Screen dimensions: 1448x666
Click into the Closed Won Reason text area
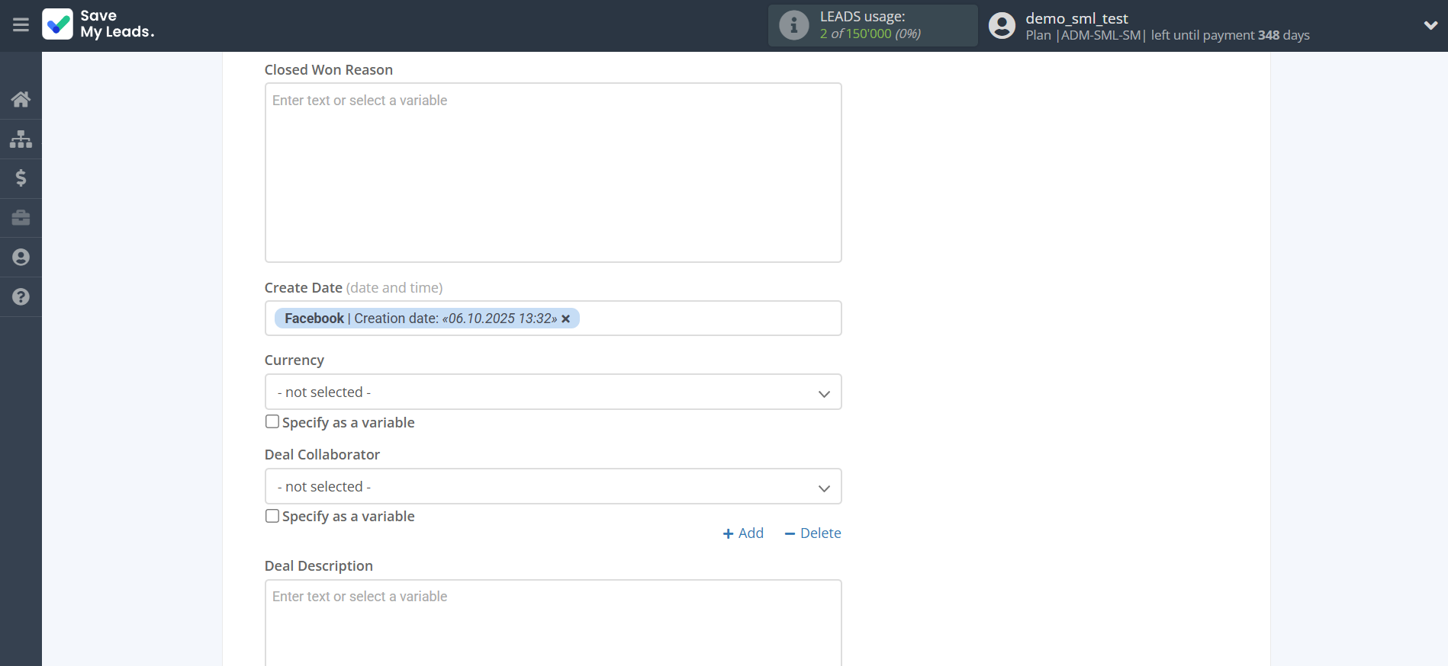tap(552, 172)
